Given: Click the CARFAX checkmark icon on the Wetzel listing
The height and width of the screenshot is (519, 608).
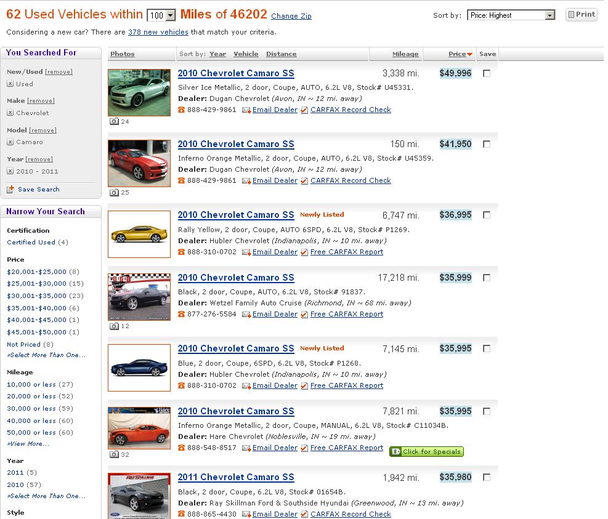Looking at the screenshot, I should click(304, 315).
